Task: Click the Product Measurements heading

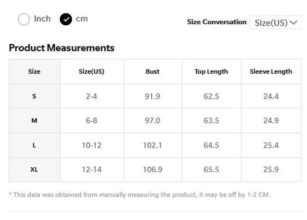Action: pyautogui.click(x=61, y=48)
